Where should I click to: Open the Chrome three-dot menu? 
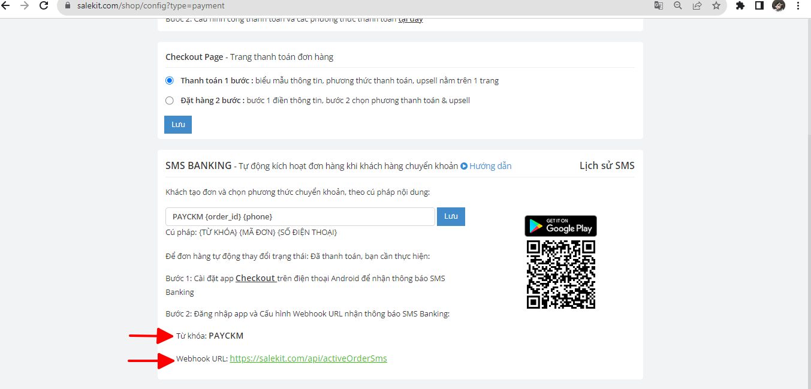pyautogui.click(x=798, y=6)
